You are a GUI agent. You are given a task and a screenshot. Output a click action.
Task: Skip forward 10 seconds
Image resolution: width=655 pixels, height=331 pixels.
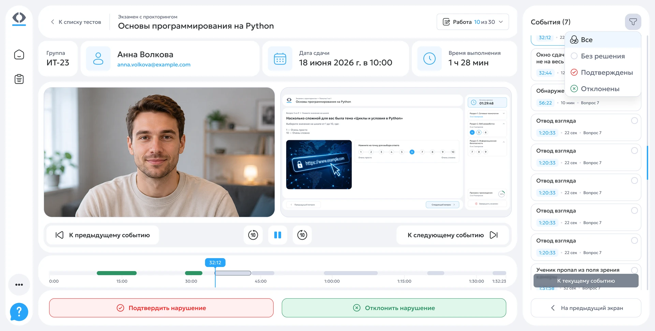click(x=302, y=235)
